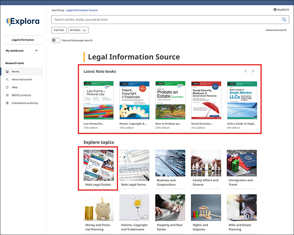Open the All dates dropdown
Viewport: 294px width, 235px height.
click(78, 30)
